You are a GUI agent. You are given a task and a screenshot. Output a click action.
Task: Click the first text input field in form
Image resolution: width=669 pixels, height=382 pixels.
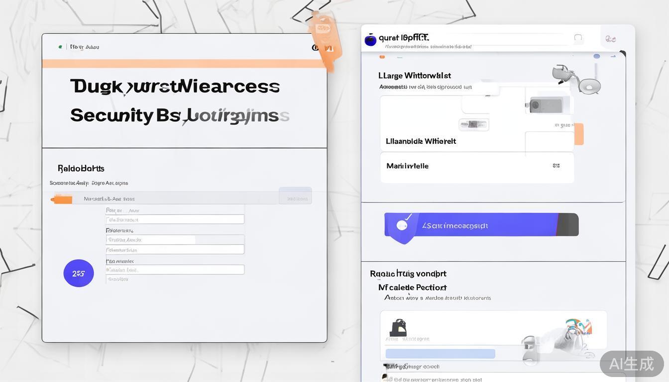[x=174, y=219]
